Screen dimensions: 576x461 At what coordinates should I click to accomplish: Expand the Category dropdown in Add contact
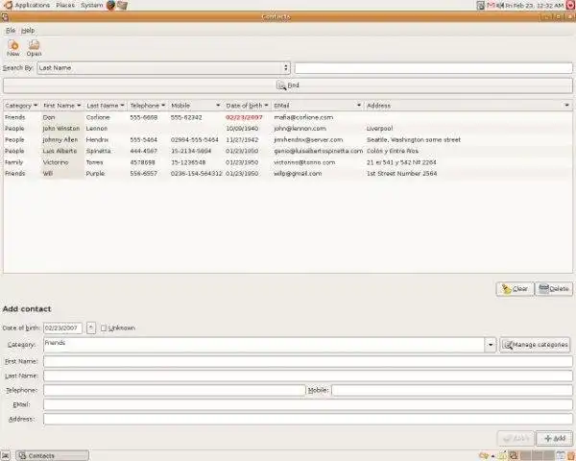pyautogui.click(x=491, y=345)
